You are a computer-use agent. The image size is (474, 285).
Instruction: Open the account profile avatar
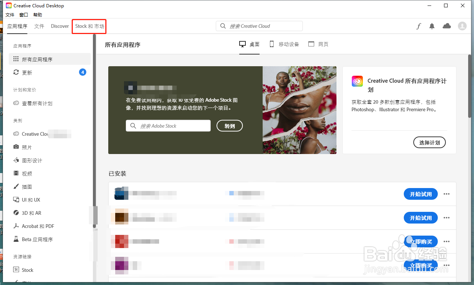point(462,26)
